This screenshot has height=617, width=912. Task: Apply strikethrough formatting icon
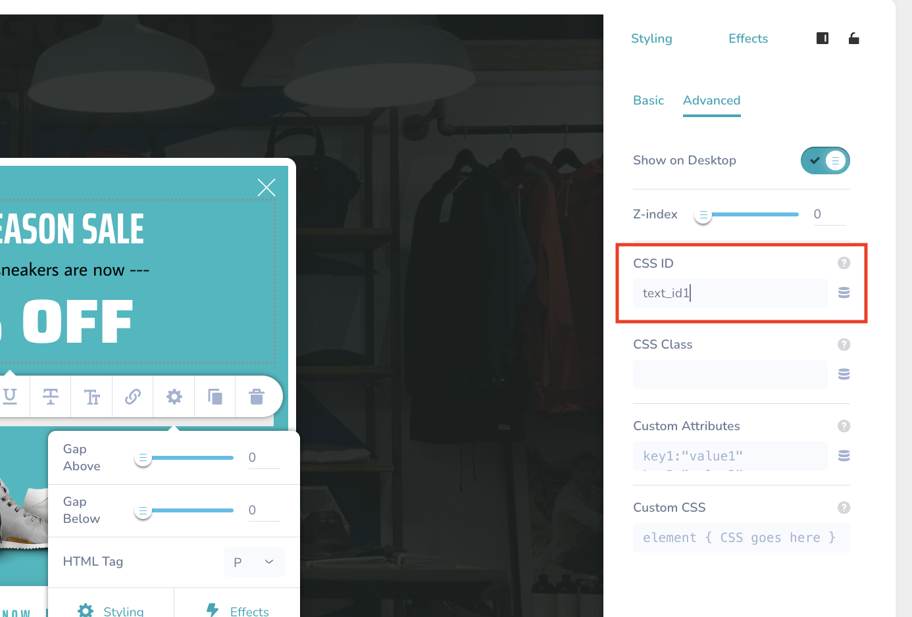coord(51,397)
